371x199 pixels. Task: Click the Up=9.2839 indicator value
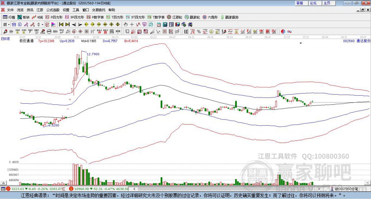pyautogui.click(x=67, y=41)
